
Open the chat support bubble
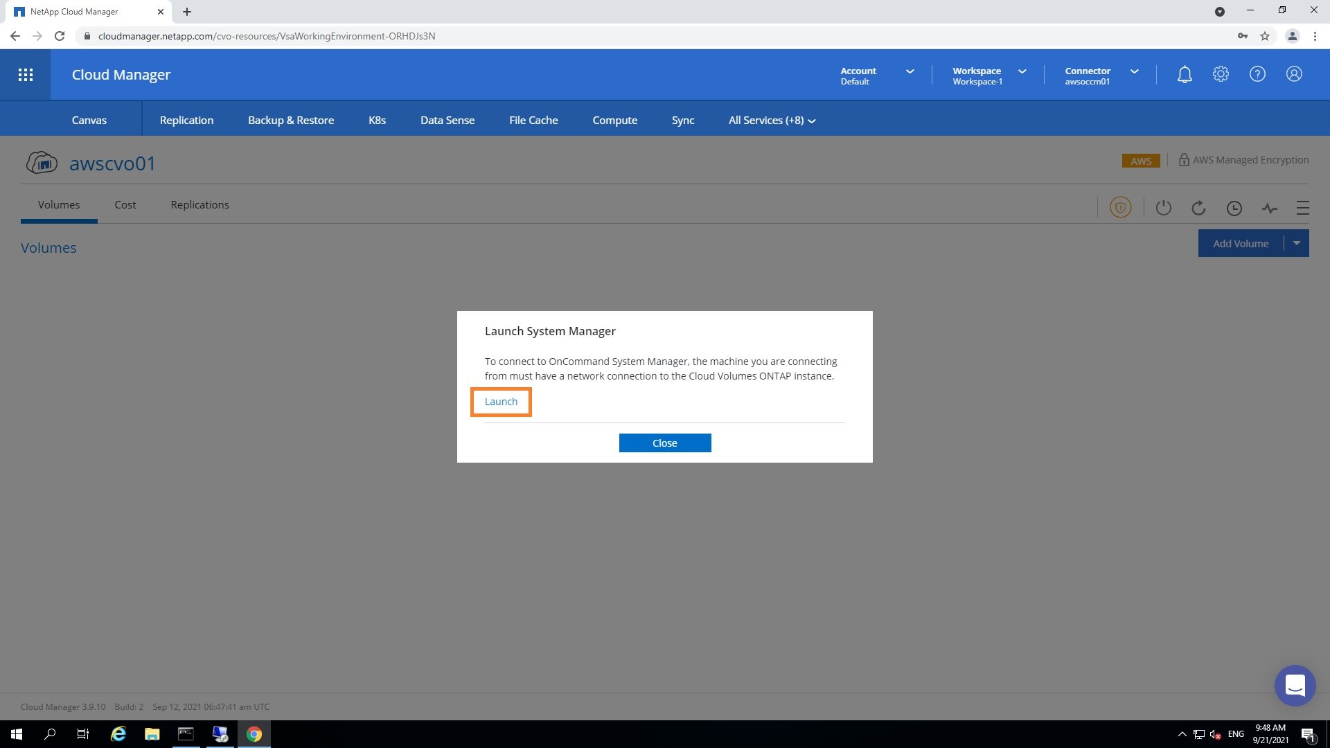pyautogui.click(x=1295, y=686)
